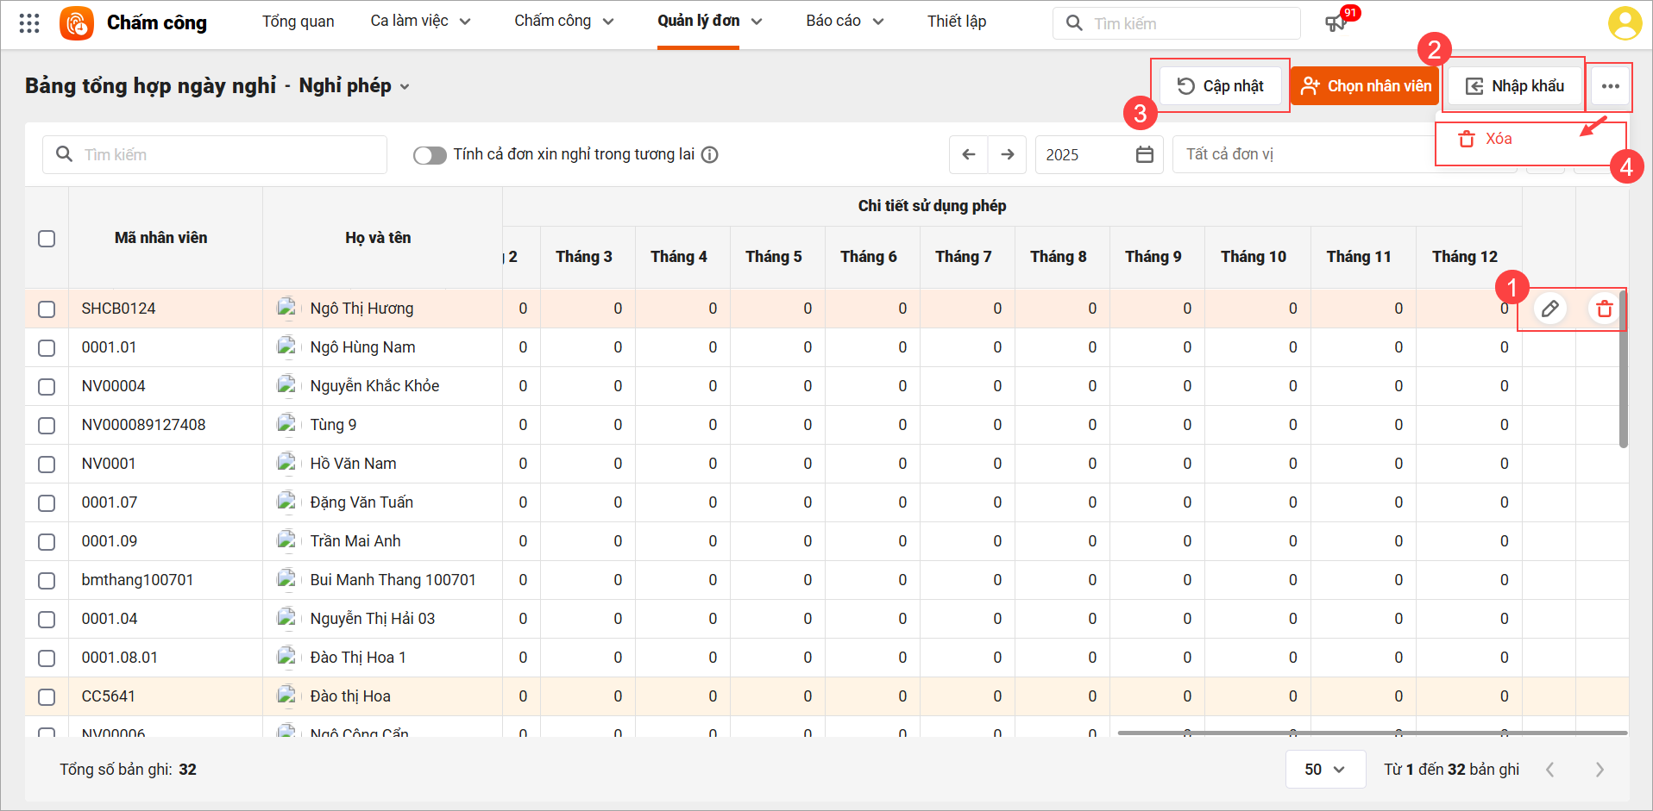
Task: Click the pencil edit icon for Ngô Thị Hương
Action: (x=1549, y=309)
